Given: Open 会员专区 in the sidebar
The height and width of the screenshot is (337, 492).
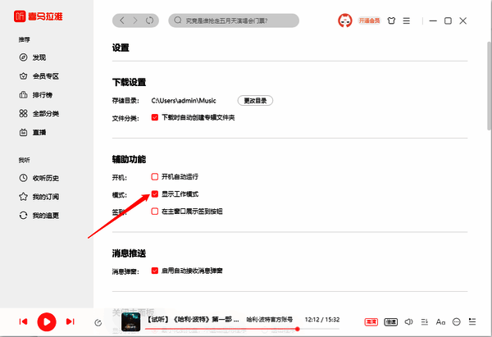Looking at the screenshot, I should click(x=39, y=76).
